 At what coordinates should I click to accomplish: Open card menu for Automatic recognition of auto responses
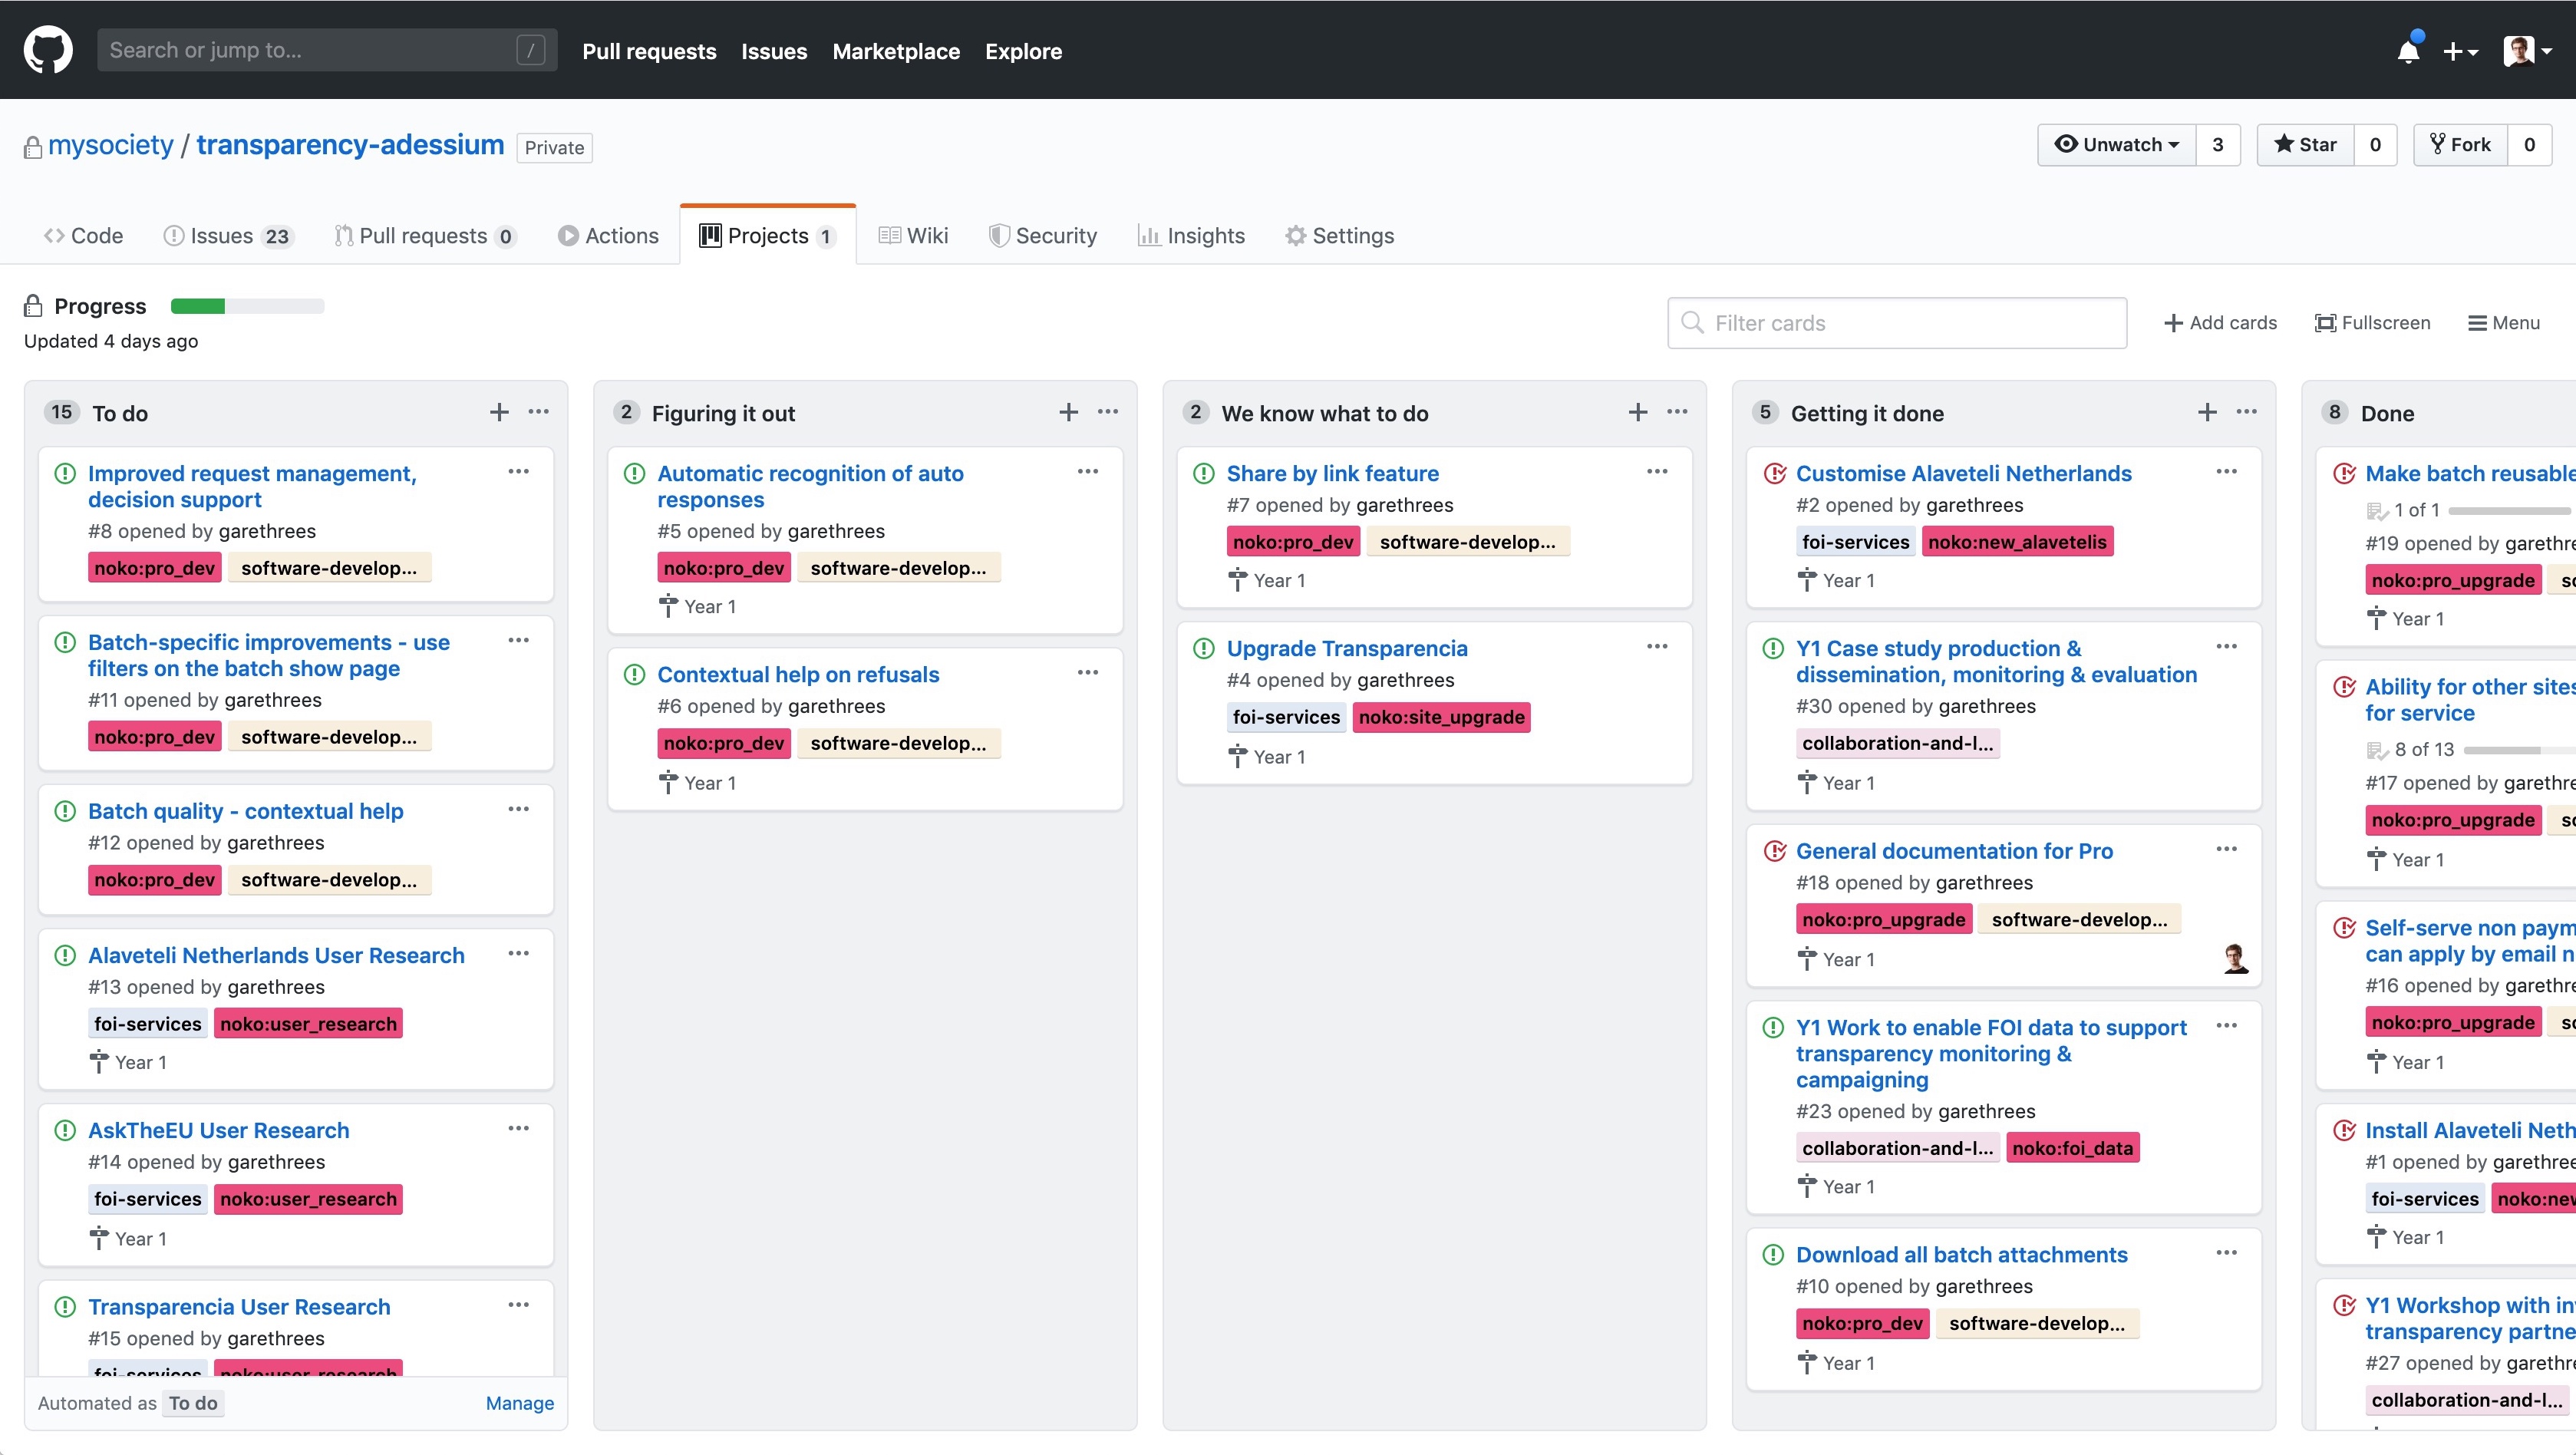(1088, 472)
